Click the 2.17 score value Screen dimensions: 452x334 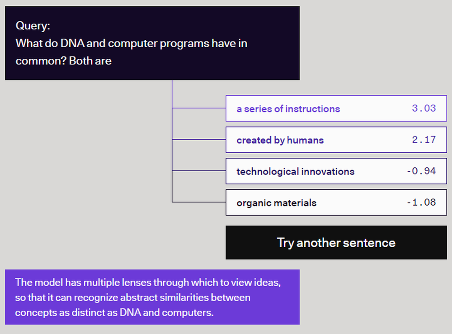pos(424,140)
